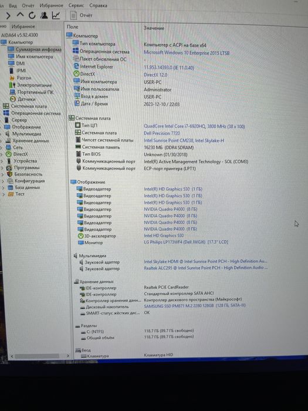Open the Сервис menu
308x411 pixels.
click(x=76, y=5)
